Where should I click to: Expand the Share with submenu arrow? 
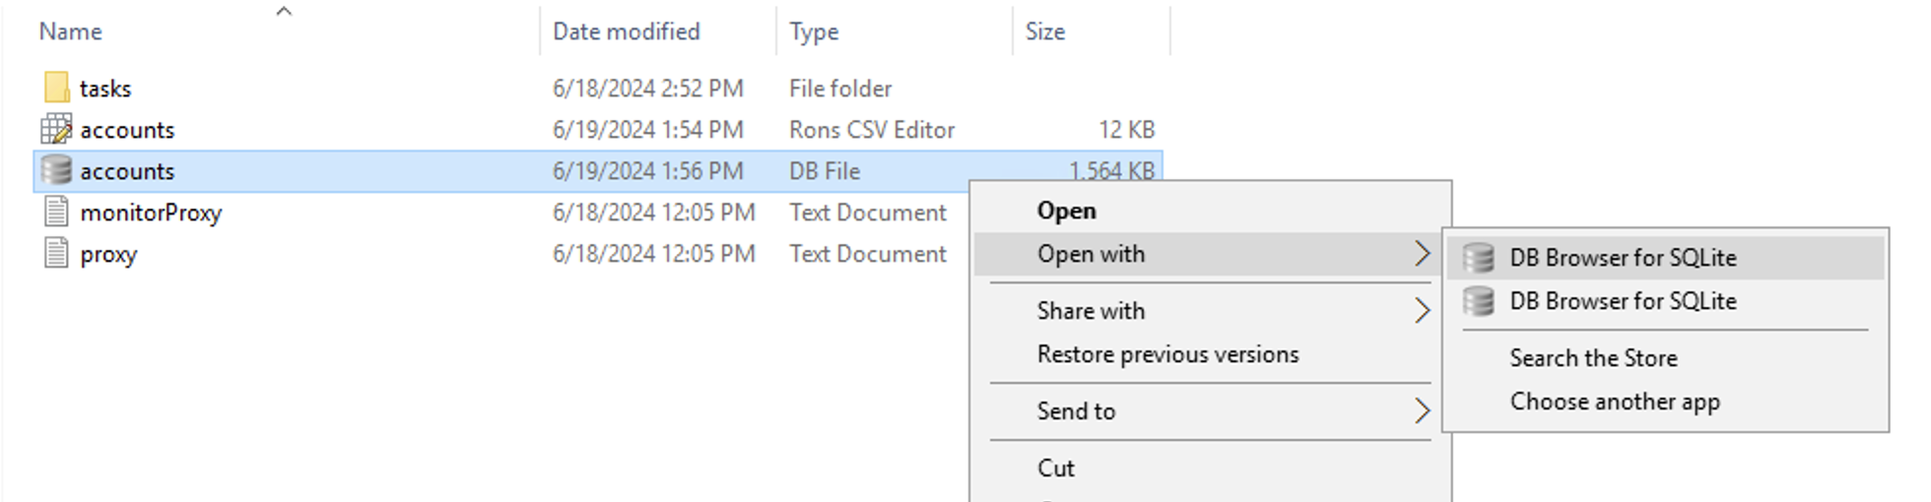1422,311
